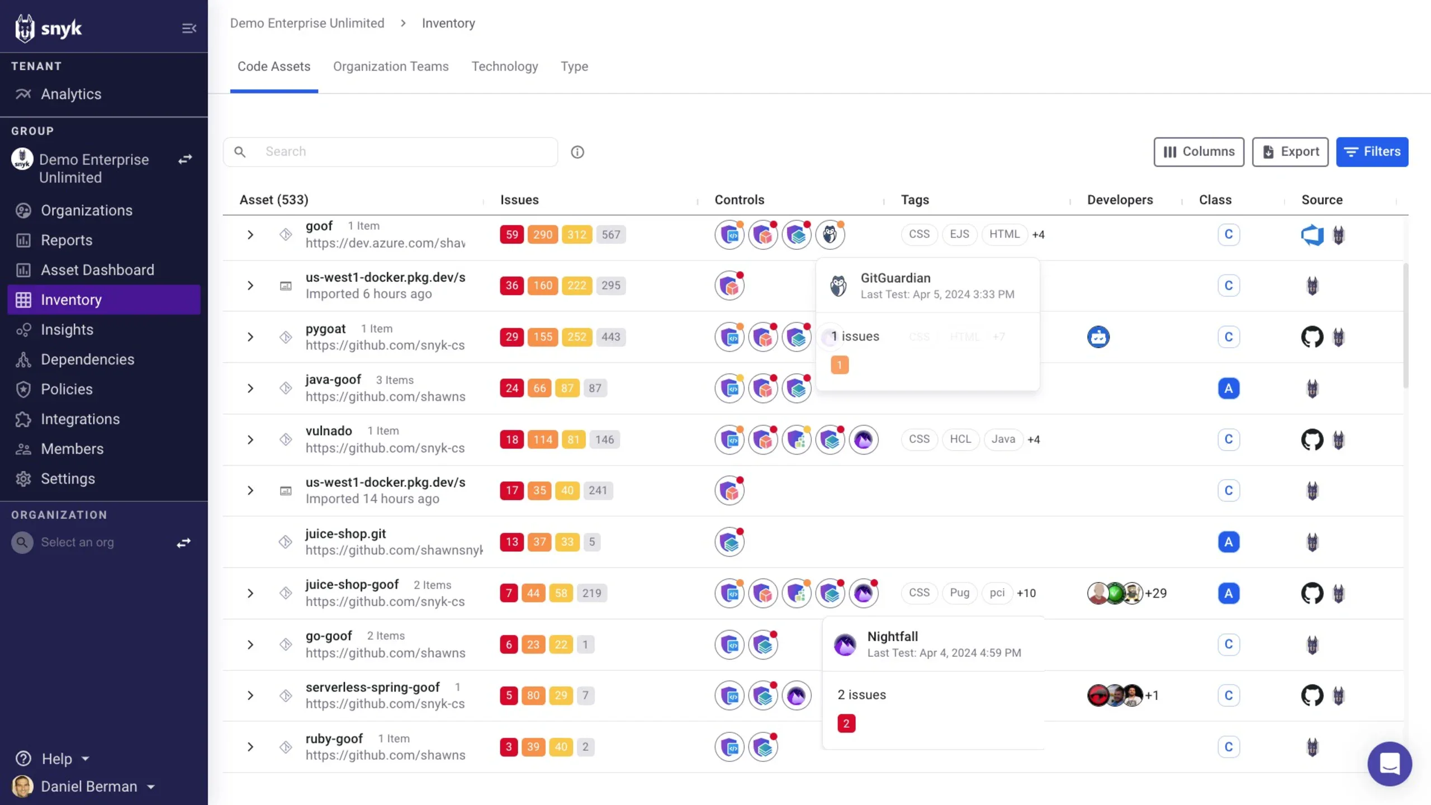Click Nightfall icon in serverless-spring-goof row
The width and height of the screenshot is (1431, 805).
[797, 695]
